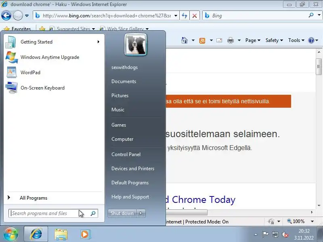Open Shut down options arrow

pos(141,213)
